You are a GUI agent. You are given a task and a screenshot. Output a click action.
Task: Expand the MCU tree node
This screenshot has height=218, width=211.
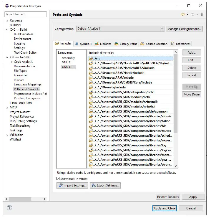point(7,108)
